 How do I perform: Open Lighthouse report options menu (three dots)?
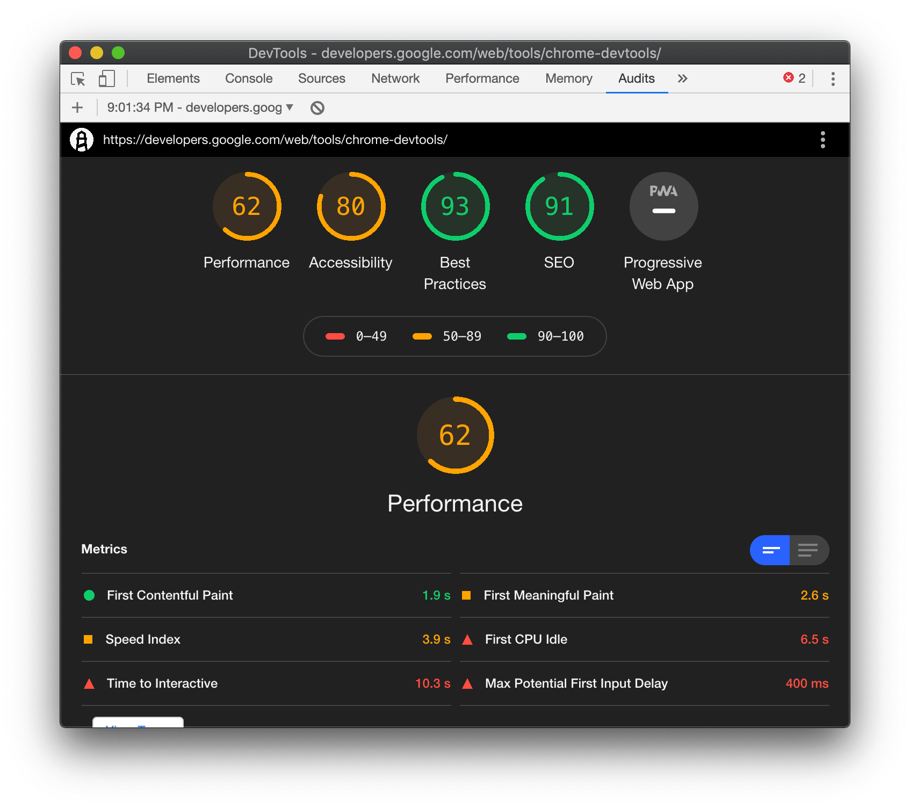tap(822, 140)
